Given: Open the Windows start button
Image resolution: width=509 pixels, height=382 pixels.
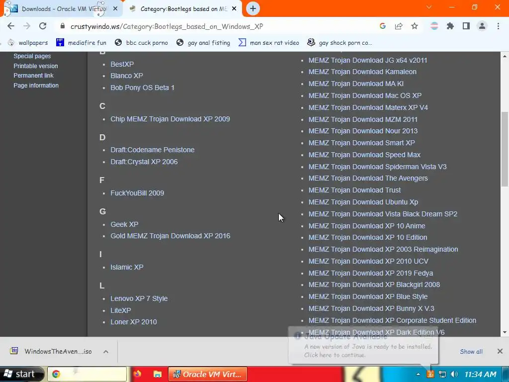Looking at the screenshot, I should pyautogui.click(x=21, y=374).
